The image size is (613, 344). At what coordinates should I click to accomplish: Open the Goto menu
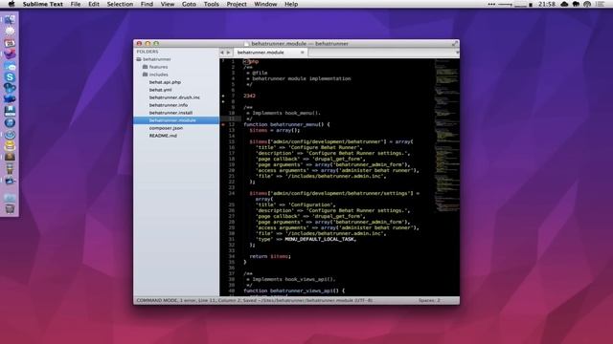click(x=189, y=4)
